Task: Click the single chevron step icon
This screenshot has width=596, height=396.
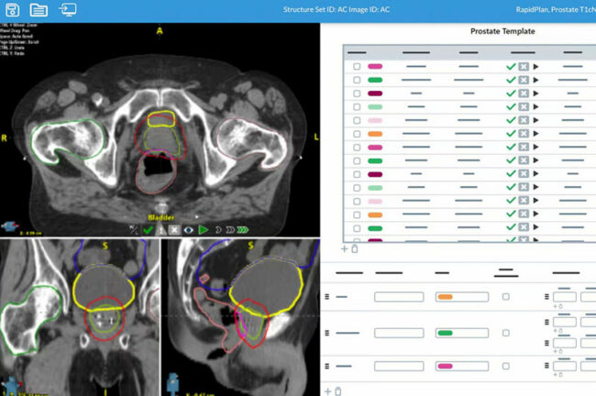Action: [218, 230]
